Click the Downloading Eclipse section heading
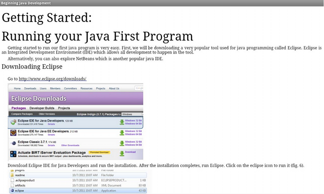The width and height of the screenshot is (324, 194). coord(32,67)
